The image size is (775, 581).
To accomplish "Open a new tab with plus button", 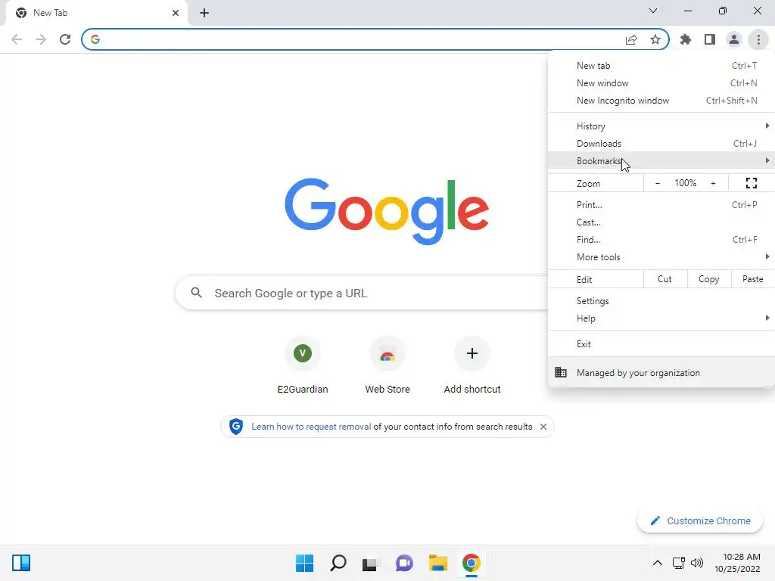I will point(204,13).
